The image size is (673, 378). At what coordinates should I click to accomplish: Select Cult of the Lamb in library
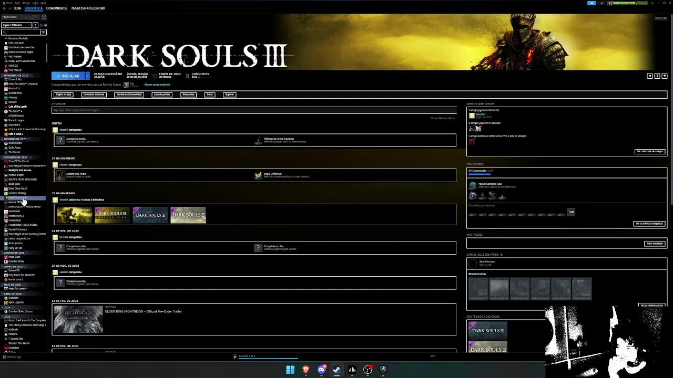17,107
